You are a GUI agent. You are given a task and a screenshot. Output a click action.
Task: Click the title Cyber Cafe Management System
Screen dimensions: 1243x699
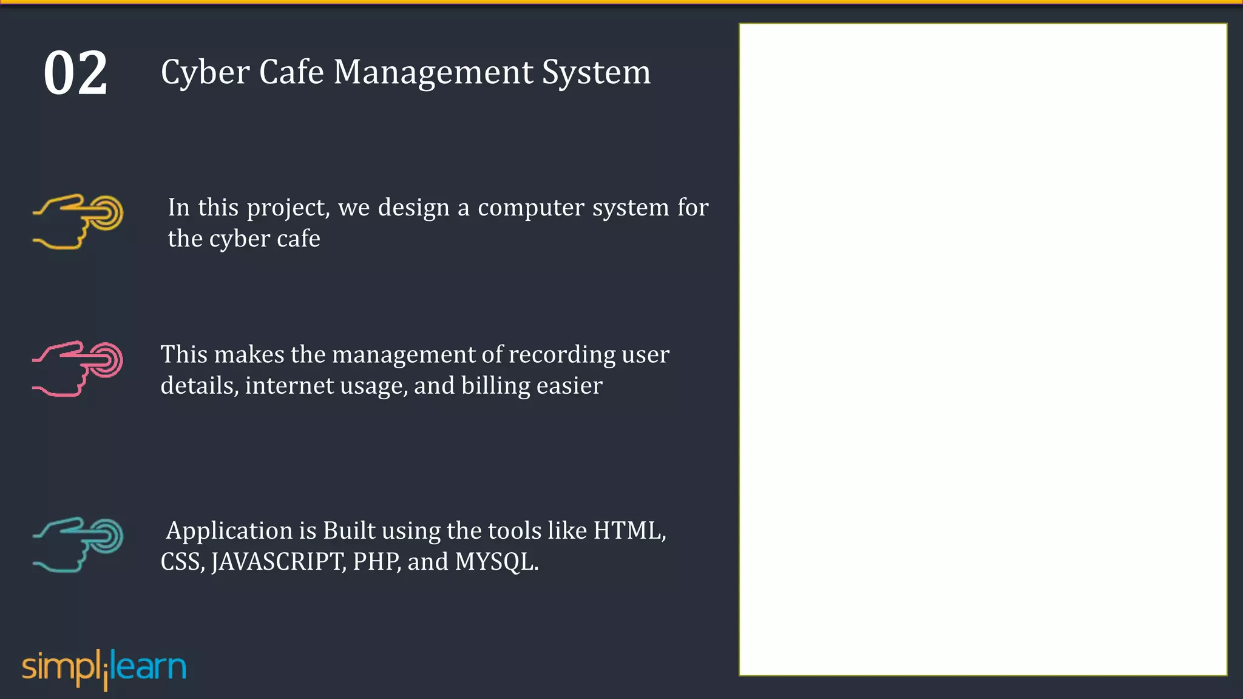point(405,73)
